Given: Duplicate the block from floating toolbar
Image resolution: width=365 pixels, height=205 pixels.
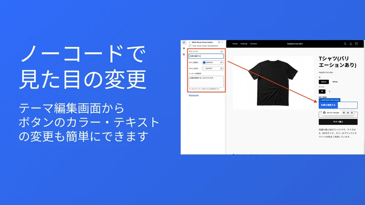Looking at the screenshot, I should click(x=344, y=113).
